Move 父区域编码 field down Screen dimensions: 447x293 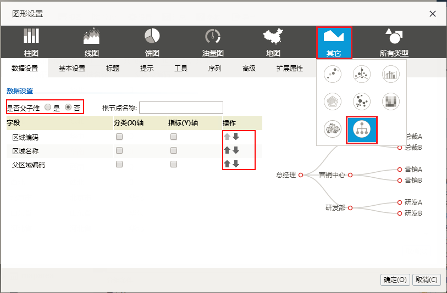click(236, 164)
